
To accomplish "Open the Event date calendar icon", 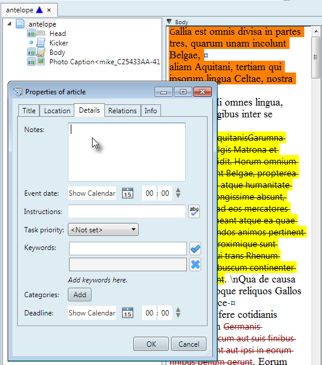I will tap(127, 193).
